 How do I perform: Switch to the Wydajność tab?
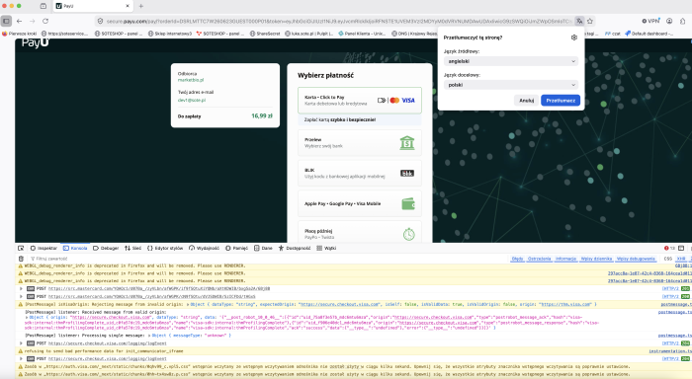click(204, 248)
